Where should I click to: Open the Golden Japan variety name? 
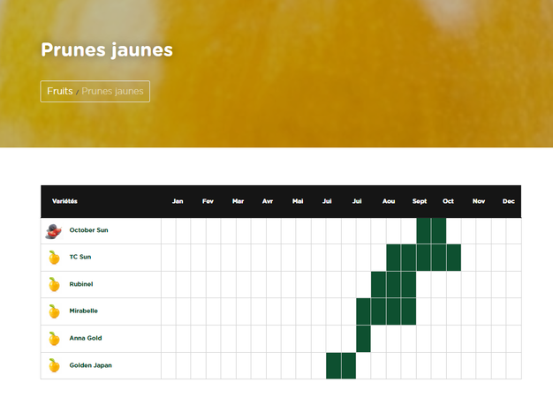coord(90,365)
